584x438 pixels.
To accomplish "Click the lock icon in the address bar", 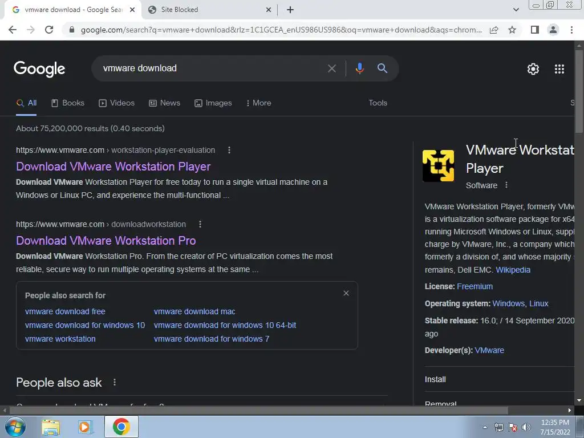I will point(72,30).
